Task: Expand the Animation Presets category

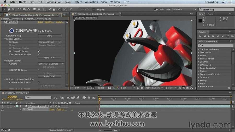Action: 199,49
